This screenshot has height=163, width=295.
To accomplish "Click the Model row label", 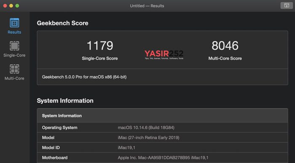I will tap(48, 138).
